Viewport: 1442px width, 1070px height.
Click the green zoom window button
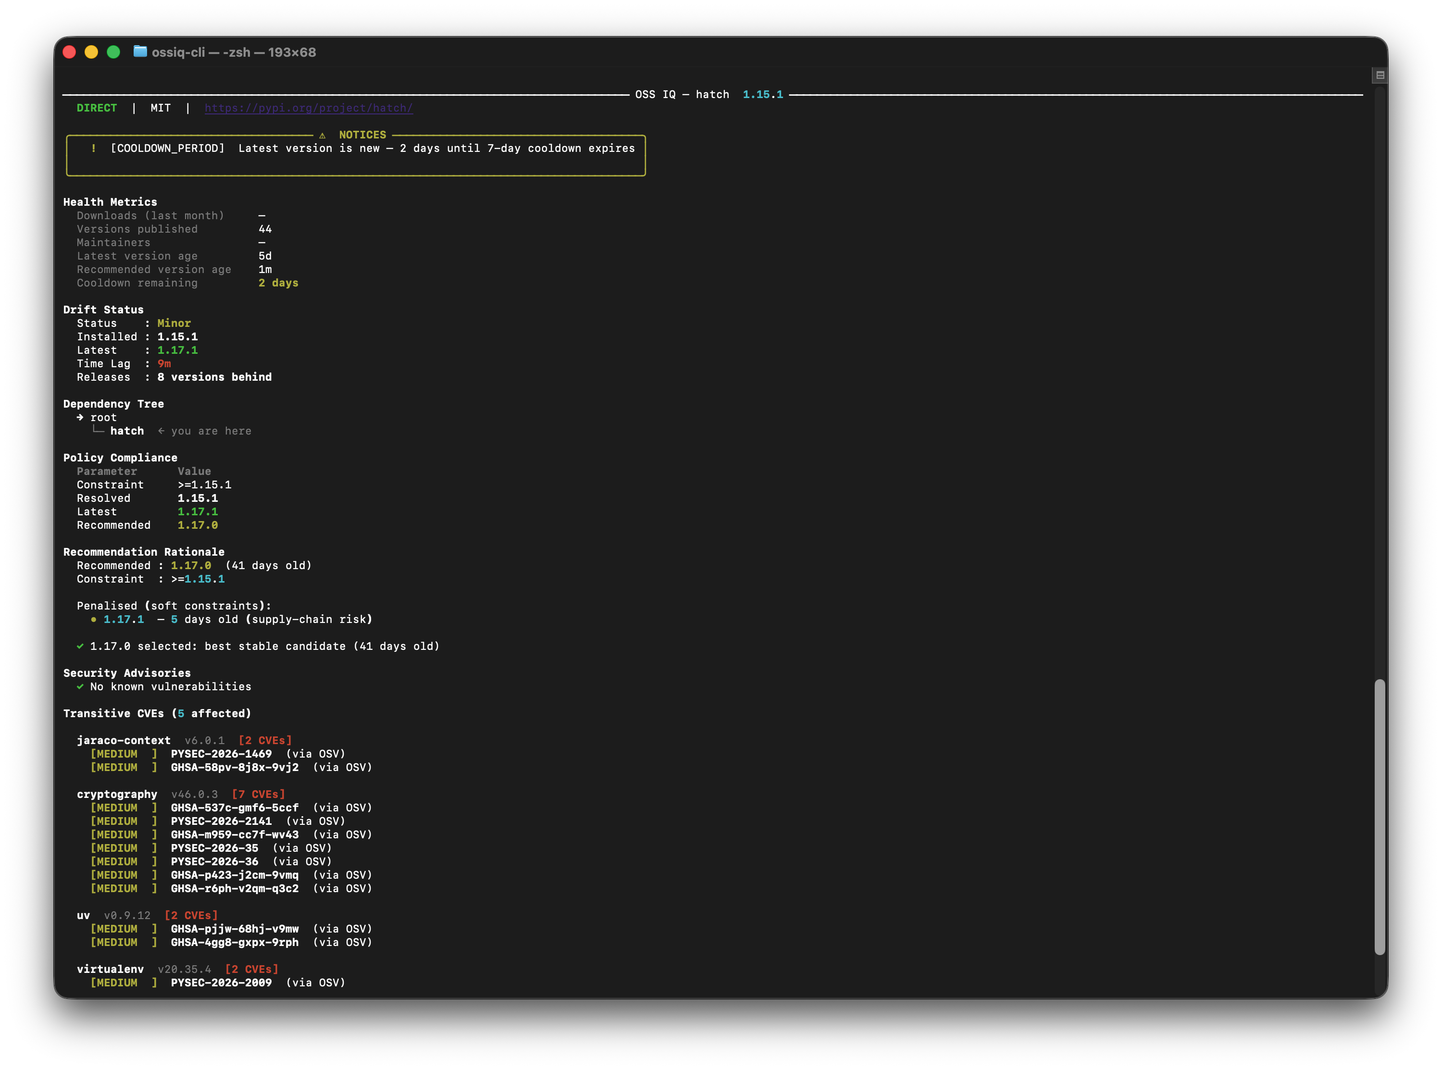[113, 52]
